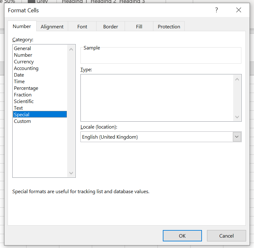Viewport: 254px width, 248px height.
Task: Pick the Date category
Action: tap(19, 75)
